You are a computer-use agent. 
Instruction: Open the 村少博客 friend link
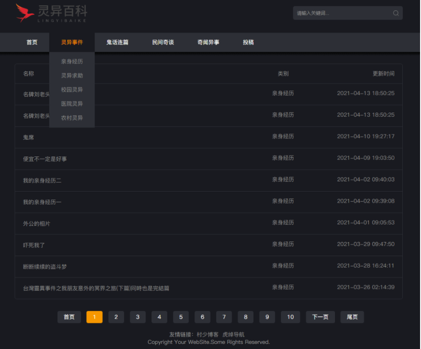(208, 335)
